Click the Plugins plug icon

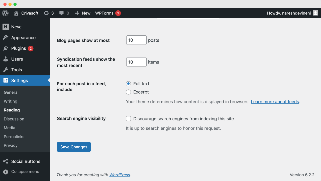(x=6, y=48)
